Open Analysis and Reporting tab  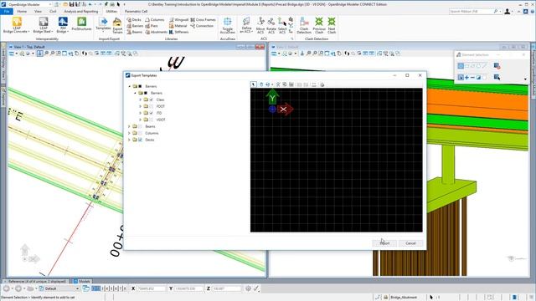coord(81,11)
